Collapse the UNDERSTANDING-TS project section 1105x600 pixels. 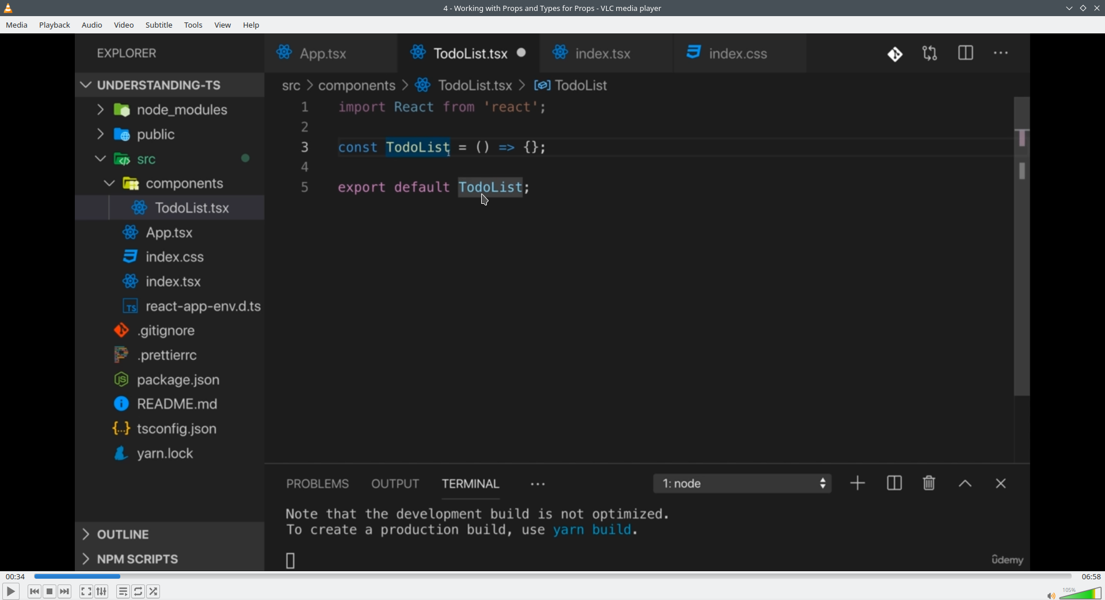pyautogui.click(x=169, y=85)
